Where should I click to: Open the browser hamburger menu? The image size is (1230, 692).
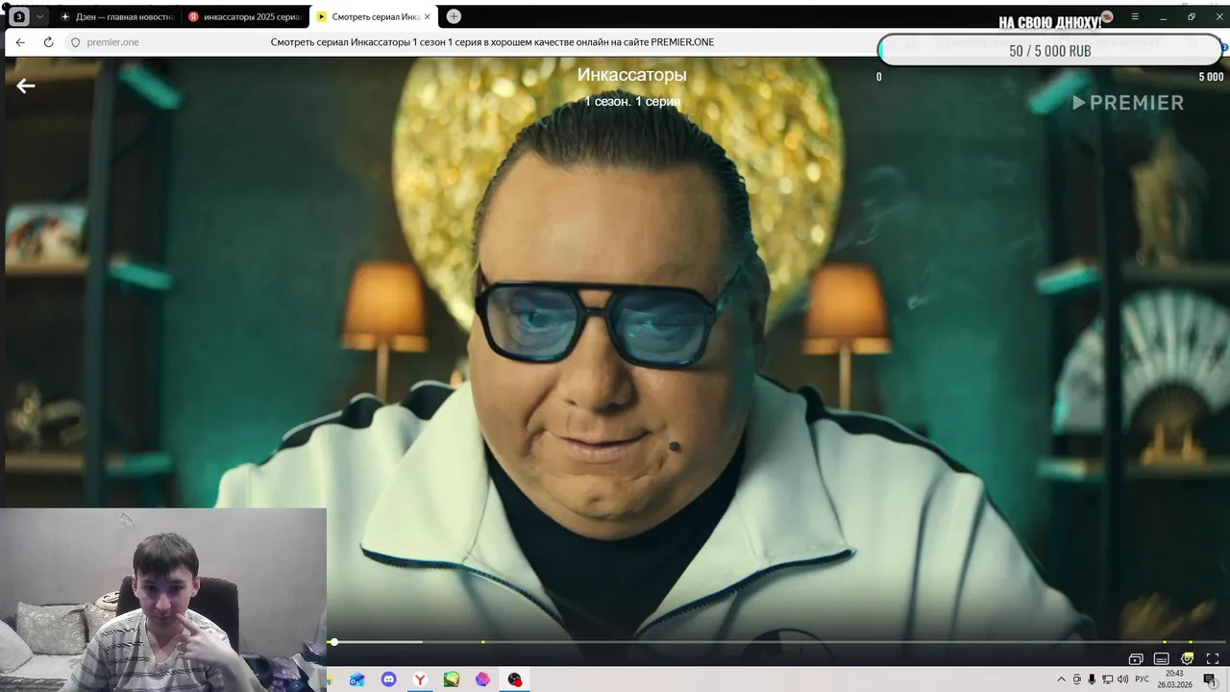(x=1135, y=16)
